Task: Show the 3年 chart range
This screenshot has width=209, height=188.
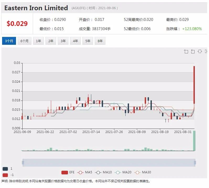Action: tap(63, 41)
